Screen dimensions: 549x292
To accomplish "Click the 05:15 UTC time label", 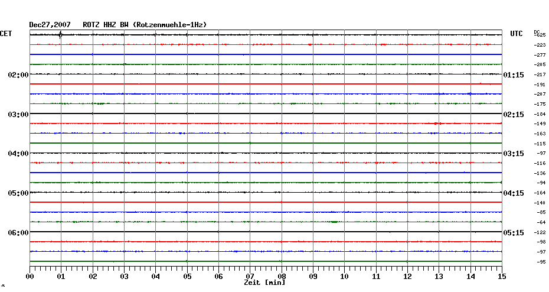I will pos(514,233).
